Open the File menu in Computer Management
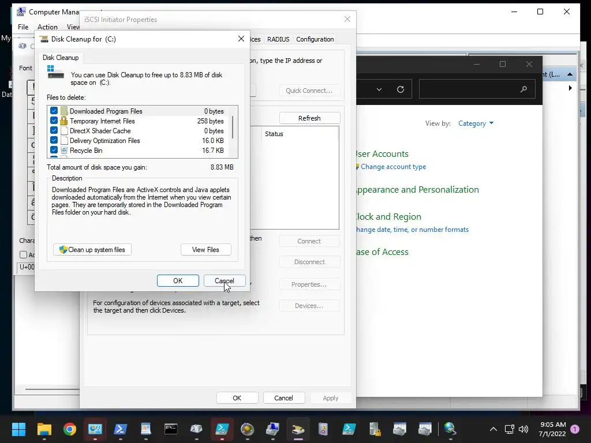This screenshot has width=591, height=443. point(23,27)
